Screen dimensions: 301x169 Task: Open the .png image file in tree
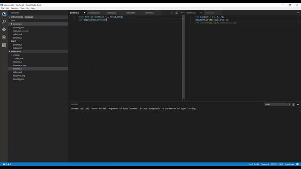[38, 76]
